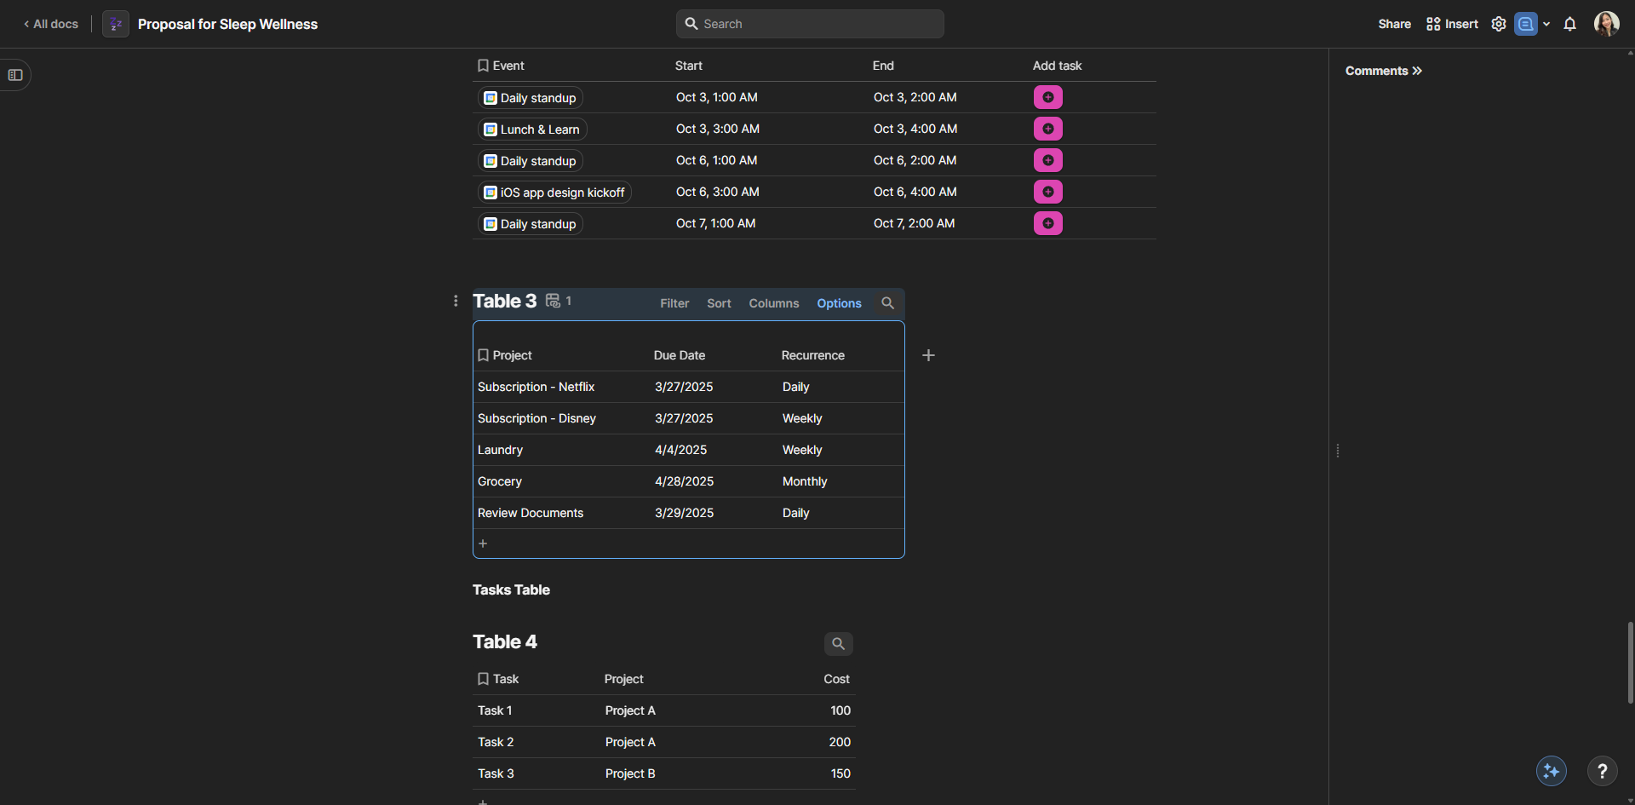
Task: Go back to All docs
Action: tap(51, 24)
